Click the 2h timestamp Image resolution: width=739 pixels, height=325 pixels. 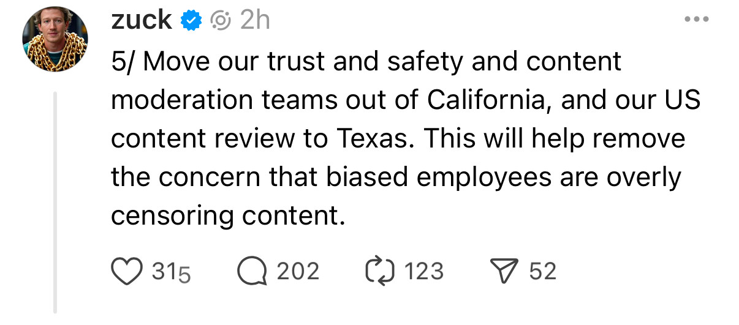coord(255,21)
